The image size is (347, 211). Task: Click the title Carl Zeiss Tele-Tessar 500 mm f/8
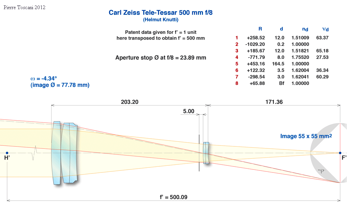click(161, 13)
